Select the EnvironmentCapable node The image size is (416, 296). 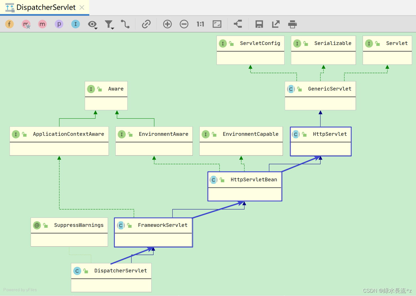point(241,141)
